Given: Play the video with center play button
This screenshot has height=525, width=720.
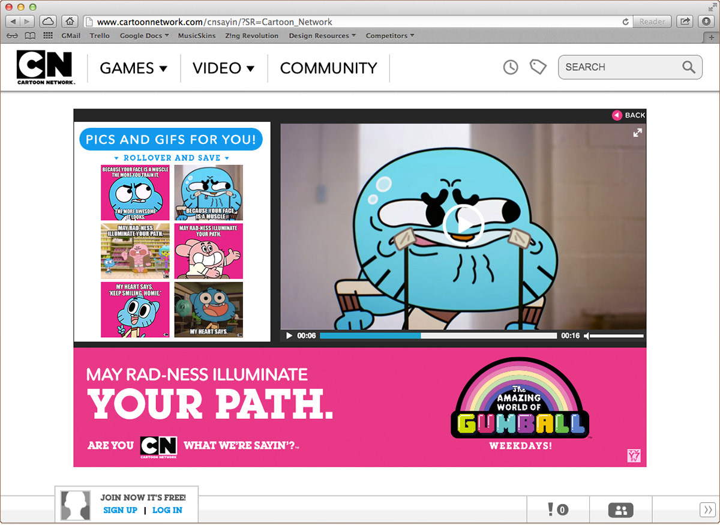Looking at the screenshot, I should pos(463,225).
